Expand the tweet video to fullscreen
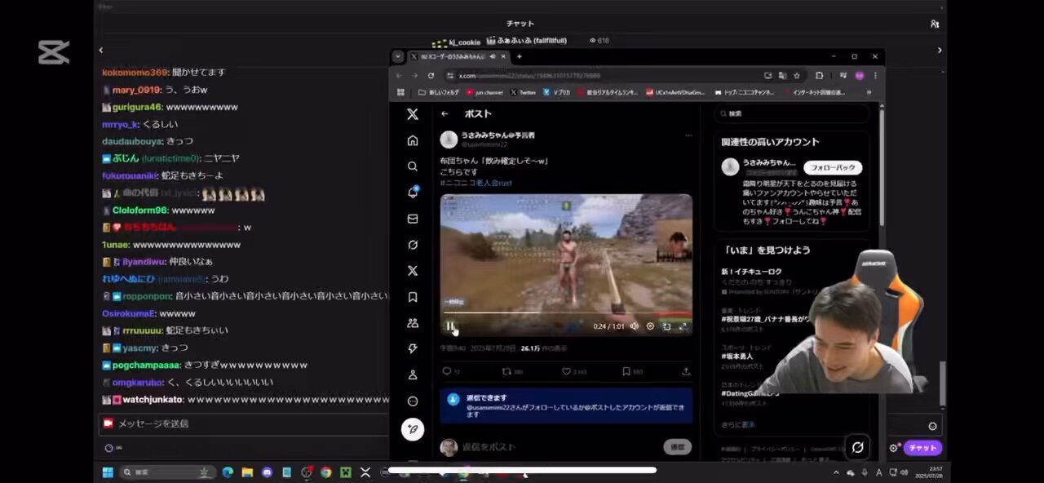 pos(683,326)
